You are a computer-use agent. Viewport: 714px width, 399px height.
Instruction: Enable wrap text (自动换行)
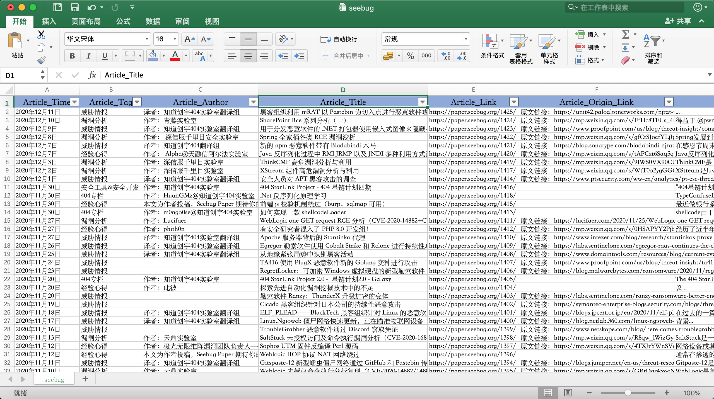(x=339, y=39)
